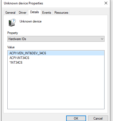
Task: Go to the Resources tab
Action: (x=61, y=13)
